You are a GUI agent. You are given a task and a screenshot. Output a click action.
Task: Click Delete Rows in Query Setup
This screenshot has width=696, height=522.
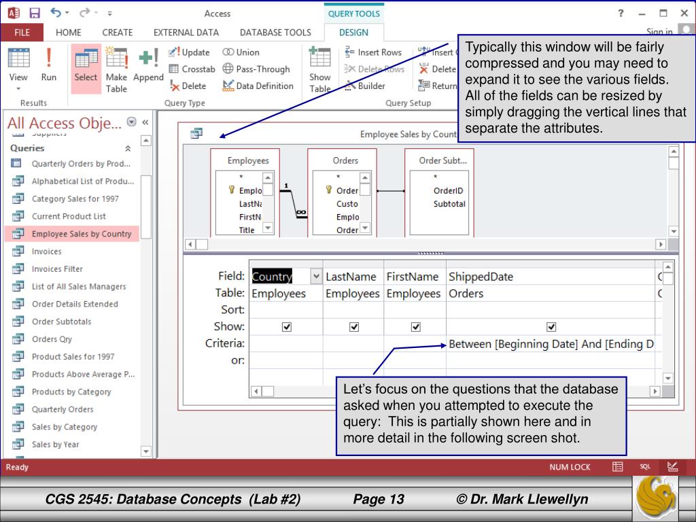click(375, 69)
